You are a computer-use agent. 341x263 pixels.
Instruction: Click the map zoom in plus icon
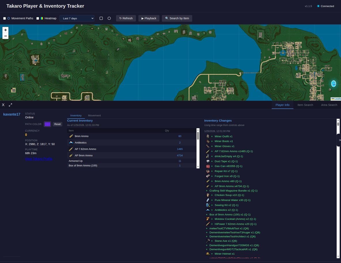[x=5, y=30]
